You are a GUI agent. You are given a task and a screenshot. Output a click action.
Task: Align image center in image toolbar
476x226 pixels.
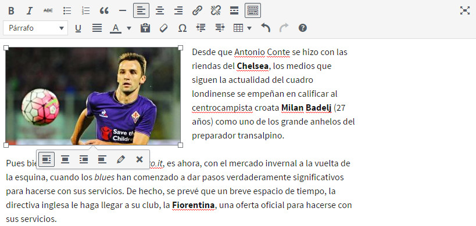(x=65, y=159)
